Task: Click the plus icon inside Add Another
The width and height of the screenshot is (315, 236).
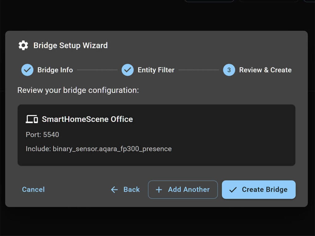Action: click(x=159, y=190)
